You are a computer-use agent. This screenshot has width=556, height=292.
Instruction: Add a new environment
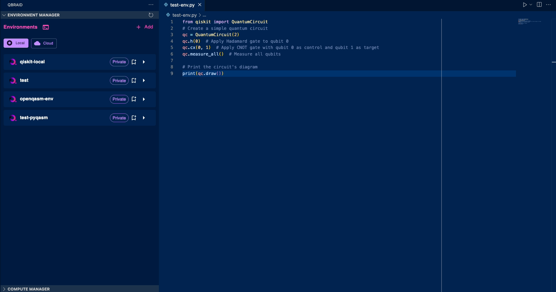pyautogui.click(x=145, y=27)
